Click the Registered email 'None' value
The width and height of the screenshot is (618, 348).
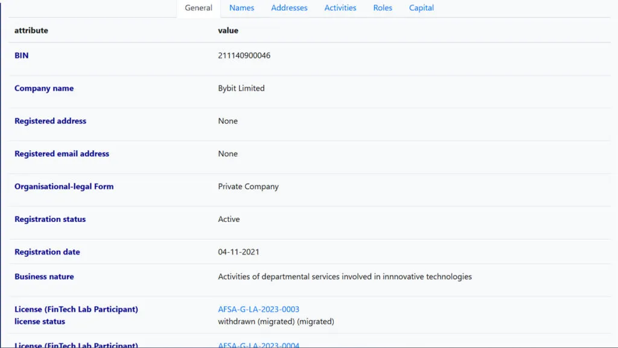(x=228, y=154)
